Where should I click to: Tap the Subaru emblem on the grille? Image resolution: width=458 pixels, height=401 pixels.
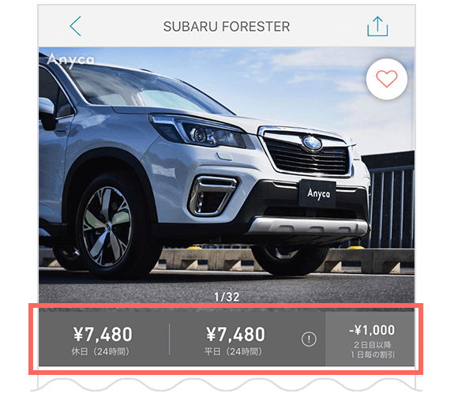pos(312,143)
